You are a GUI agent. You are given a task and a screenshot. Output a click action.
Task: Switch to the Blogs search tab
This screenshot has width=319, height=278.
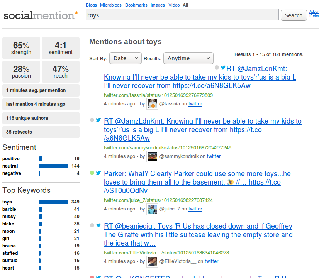tap(91, 5)
